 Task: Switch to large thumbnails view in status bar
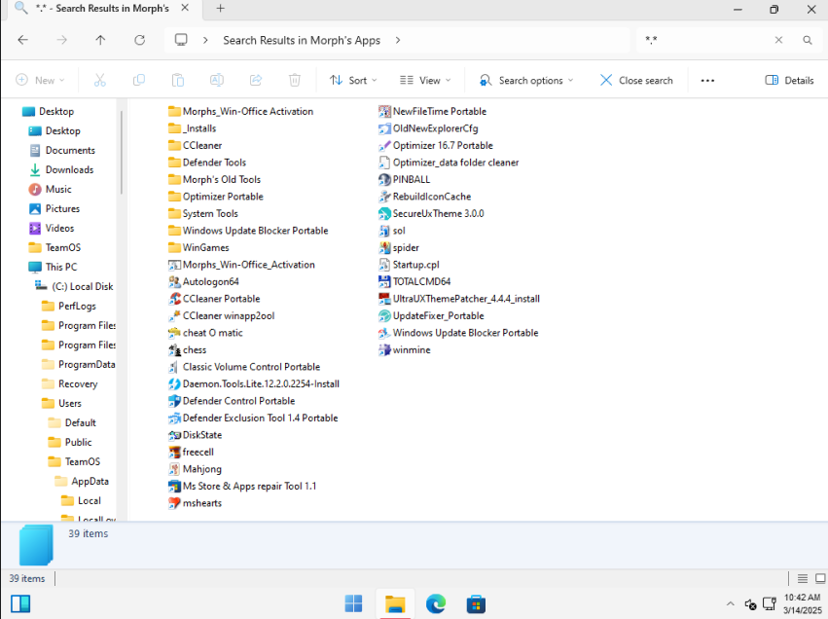point(820,578)
